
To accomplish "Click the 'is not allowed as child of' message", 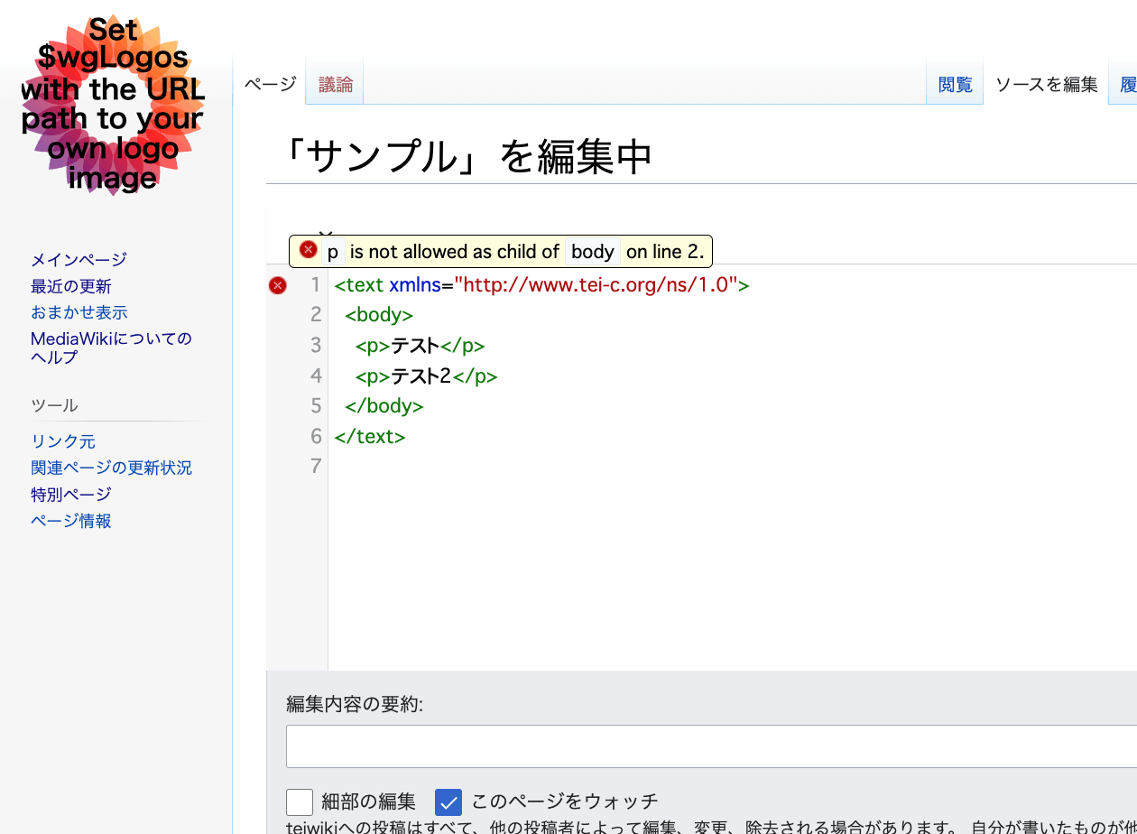I will [455, 252].
